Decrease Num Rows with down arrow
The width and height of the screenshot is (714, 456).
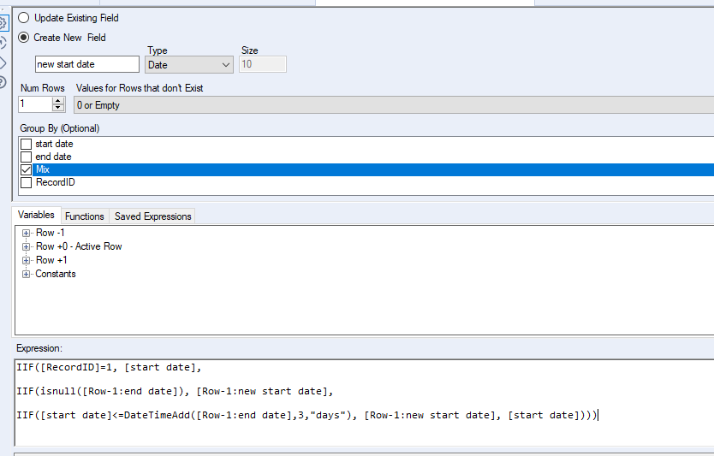(58, 108)
